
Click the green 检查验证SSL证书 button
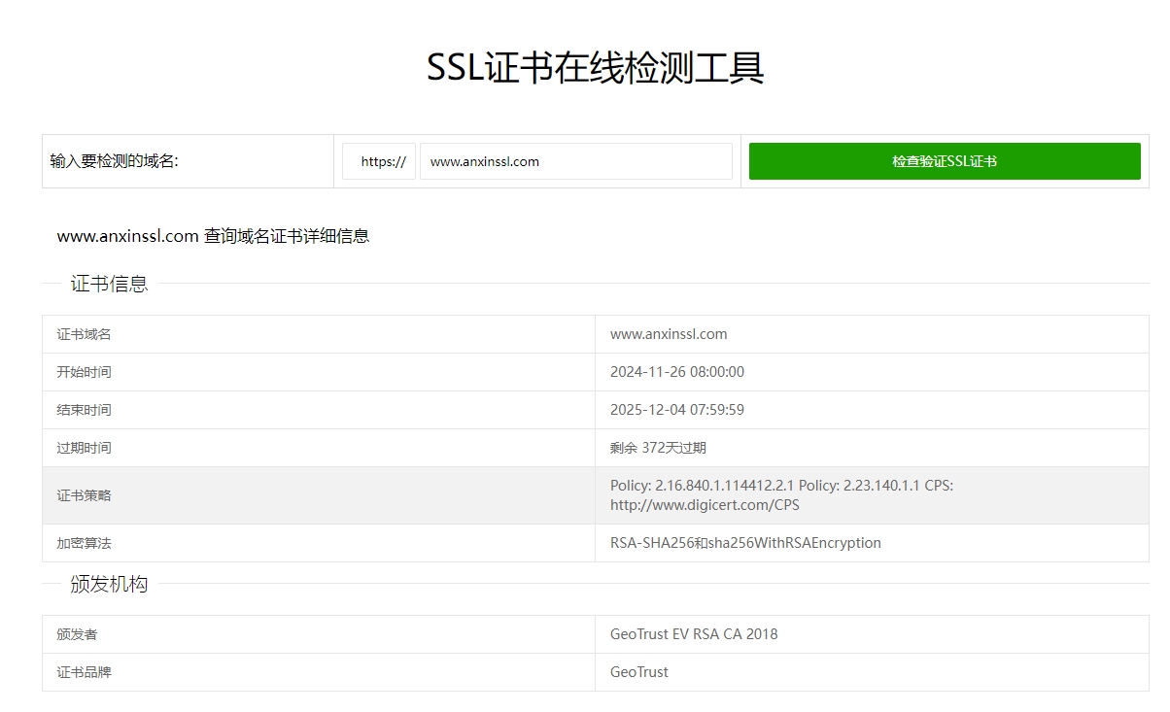(944, 161)
